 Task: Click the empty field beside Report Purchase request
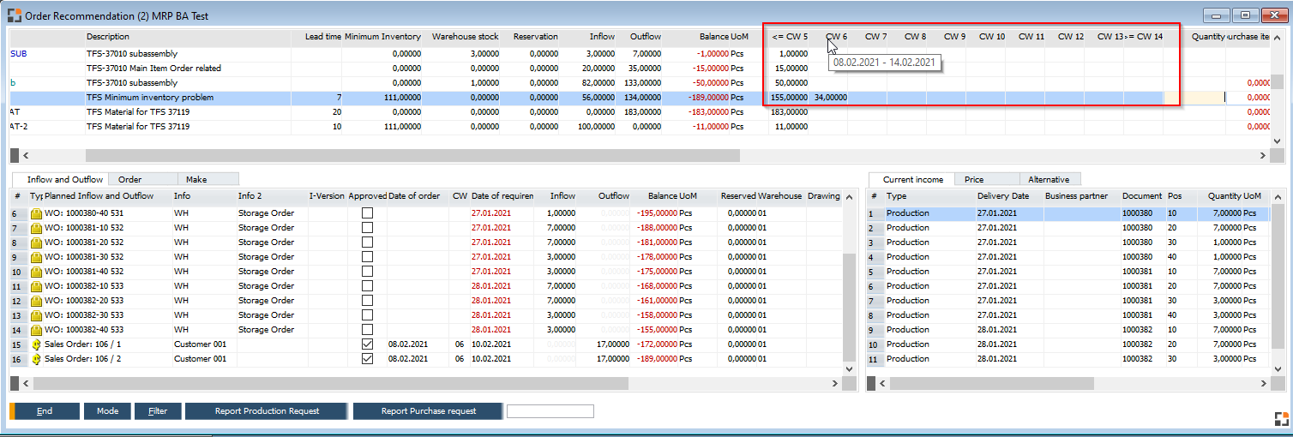point(550,411)
